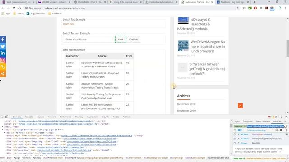Toggle the checkmark on Rel XPath row
This screenshot has height=162, width=289.
coord(287,135)
